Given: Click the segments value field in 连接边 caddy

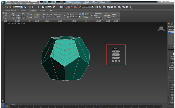Looking at the screenshot, I should coord(116,52).
